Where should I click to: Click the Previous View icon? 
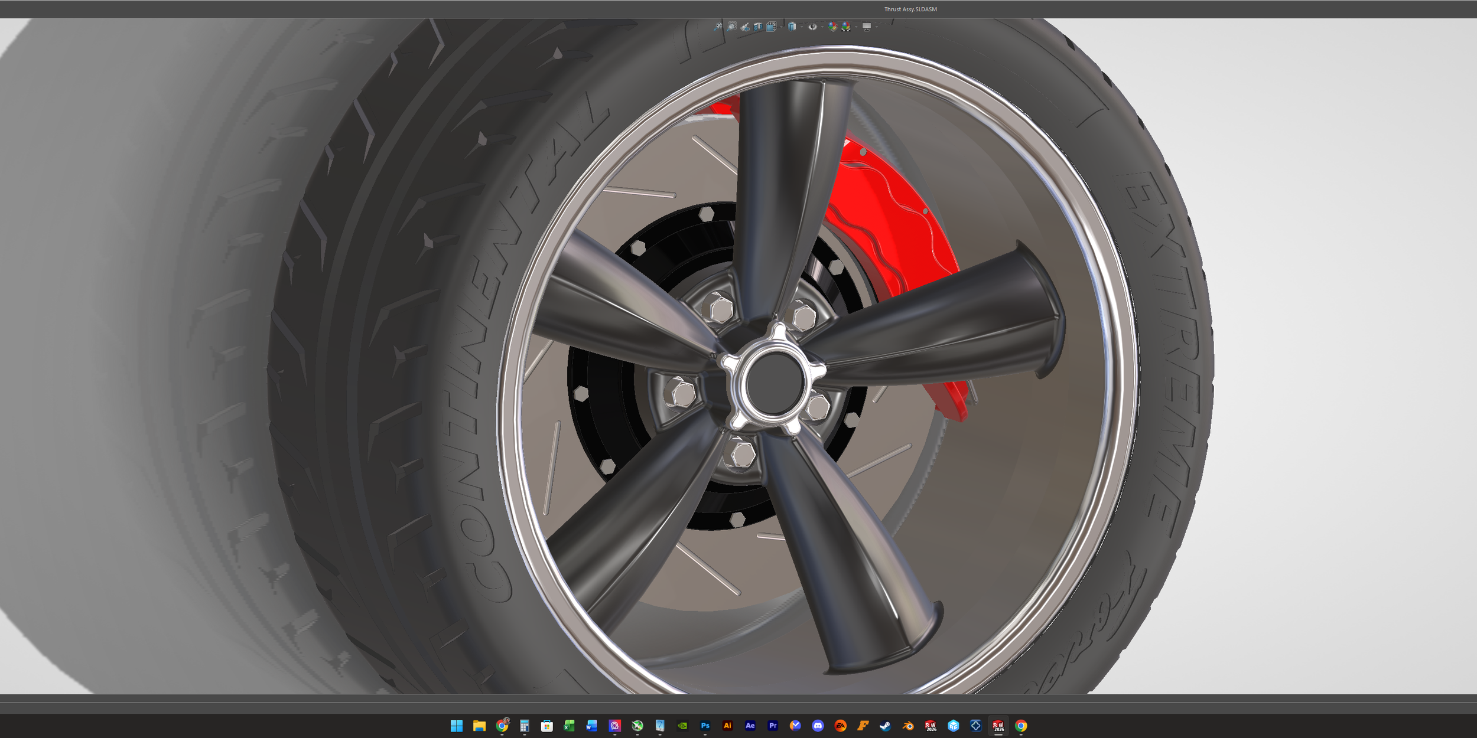coord(745,27)
